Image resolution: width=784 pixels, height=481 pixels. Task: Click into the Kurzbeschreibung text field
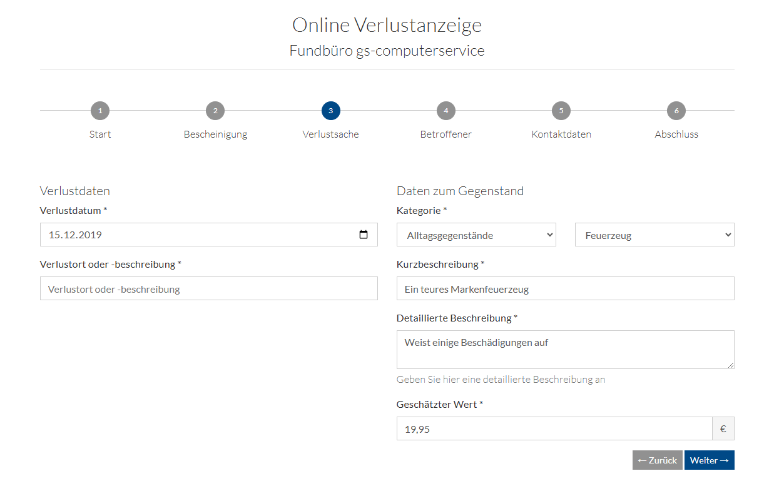pos(565,289)
